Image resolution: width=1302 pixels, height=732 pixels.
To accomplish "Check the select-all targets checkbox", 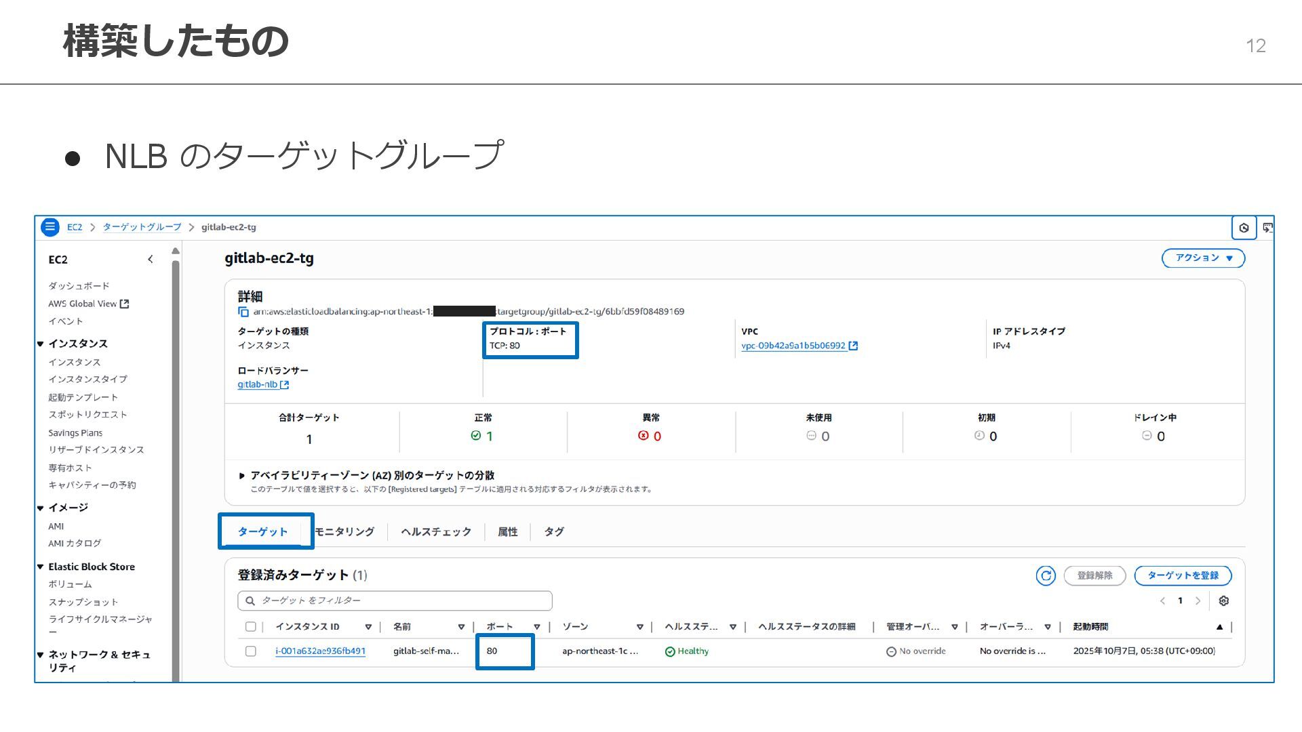I will pos(250,627).
